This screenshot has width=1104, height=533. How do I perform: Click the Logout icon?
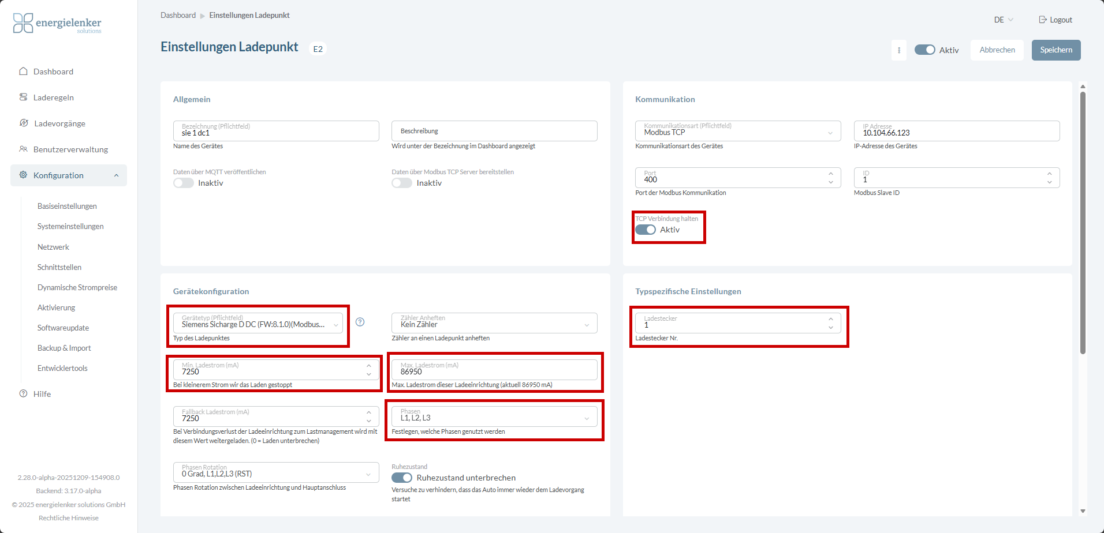point(1043,20)
